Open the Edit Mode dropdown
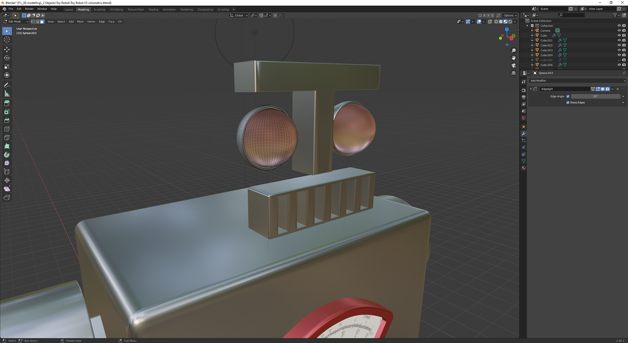628x343 pixels. 16,22
